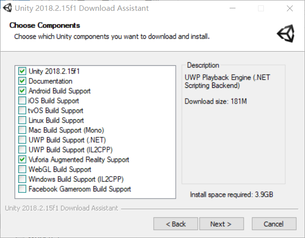Check tvOS Build Support
The height and width of the screenshot is (238, 305).
pos(22,110)
